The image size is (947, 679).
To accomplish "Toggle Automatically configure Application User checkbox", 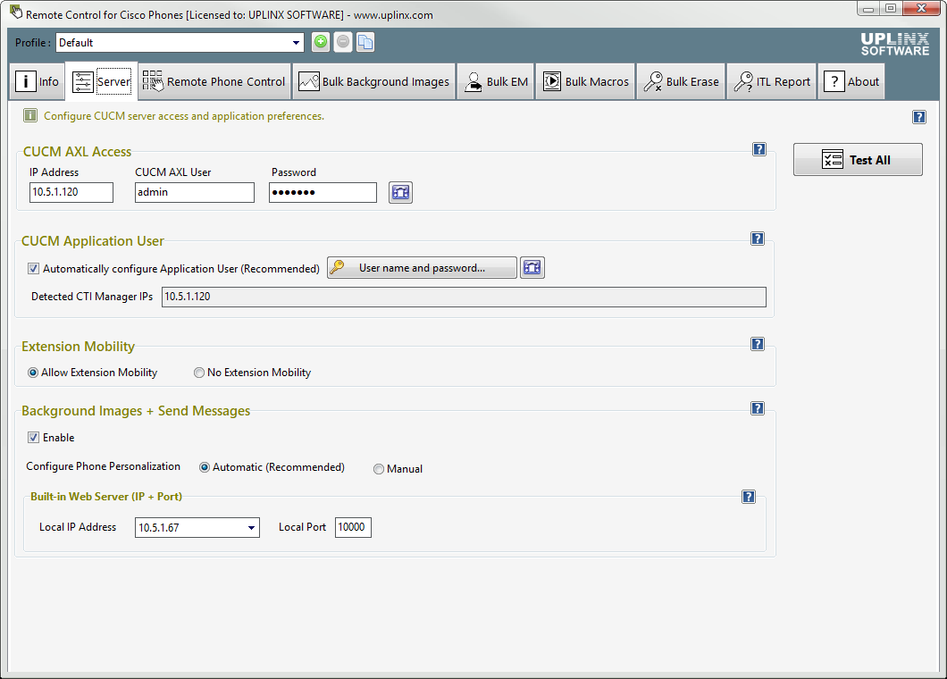I will pos(33,269).
